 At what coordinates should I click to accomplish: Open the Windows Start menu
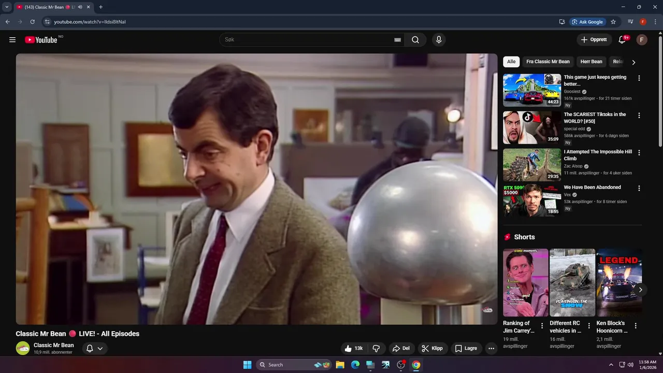[247, 365]
